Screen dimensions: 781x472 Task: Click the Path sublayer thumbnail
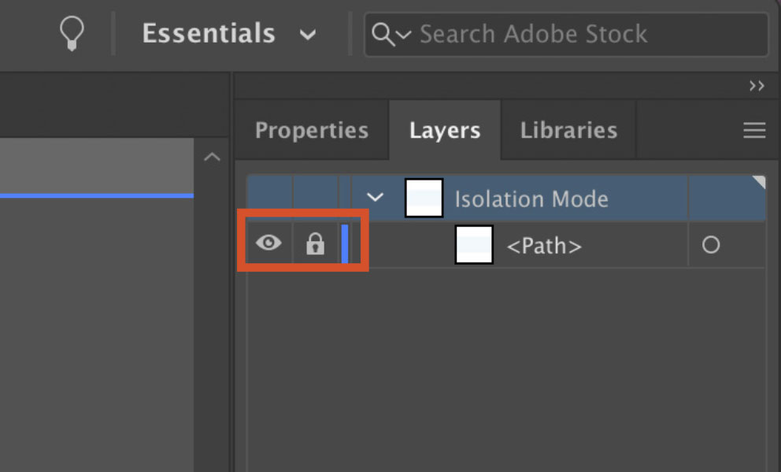click(474, 244)
